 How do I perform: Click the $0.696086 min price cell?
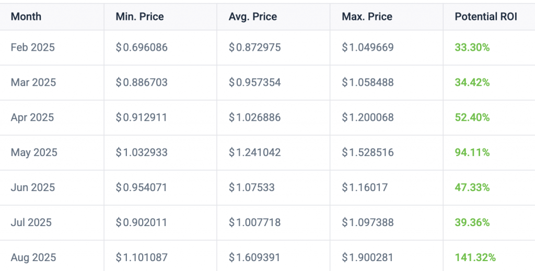(142, 48)
